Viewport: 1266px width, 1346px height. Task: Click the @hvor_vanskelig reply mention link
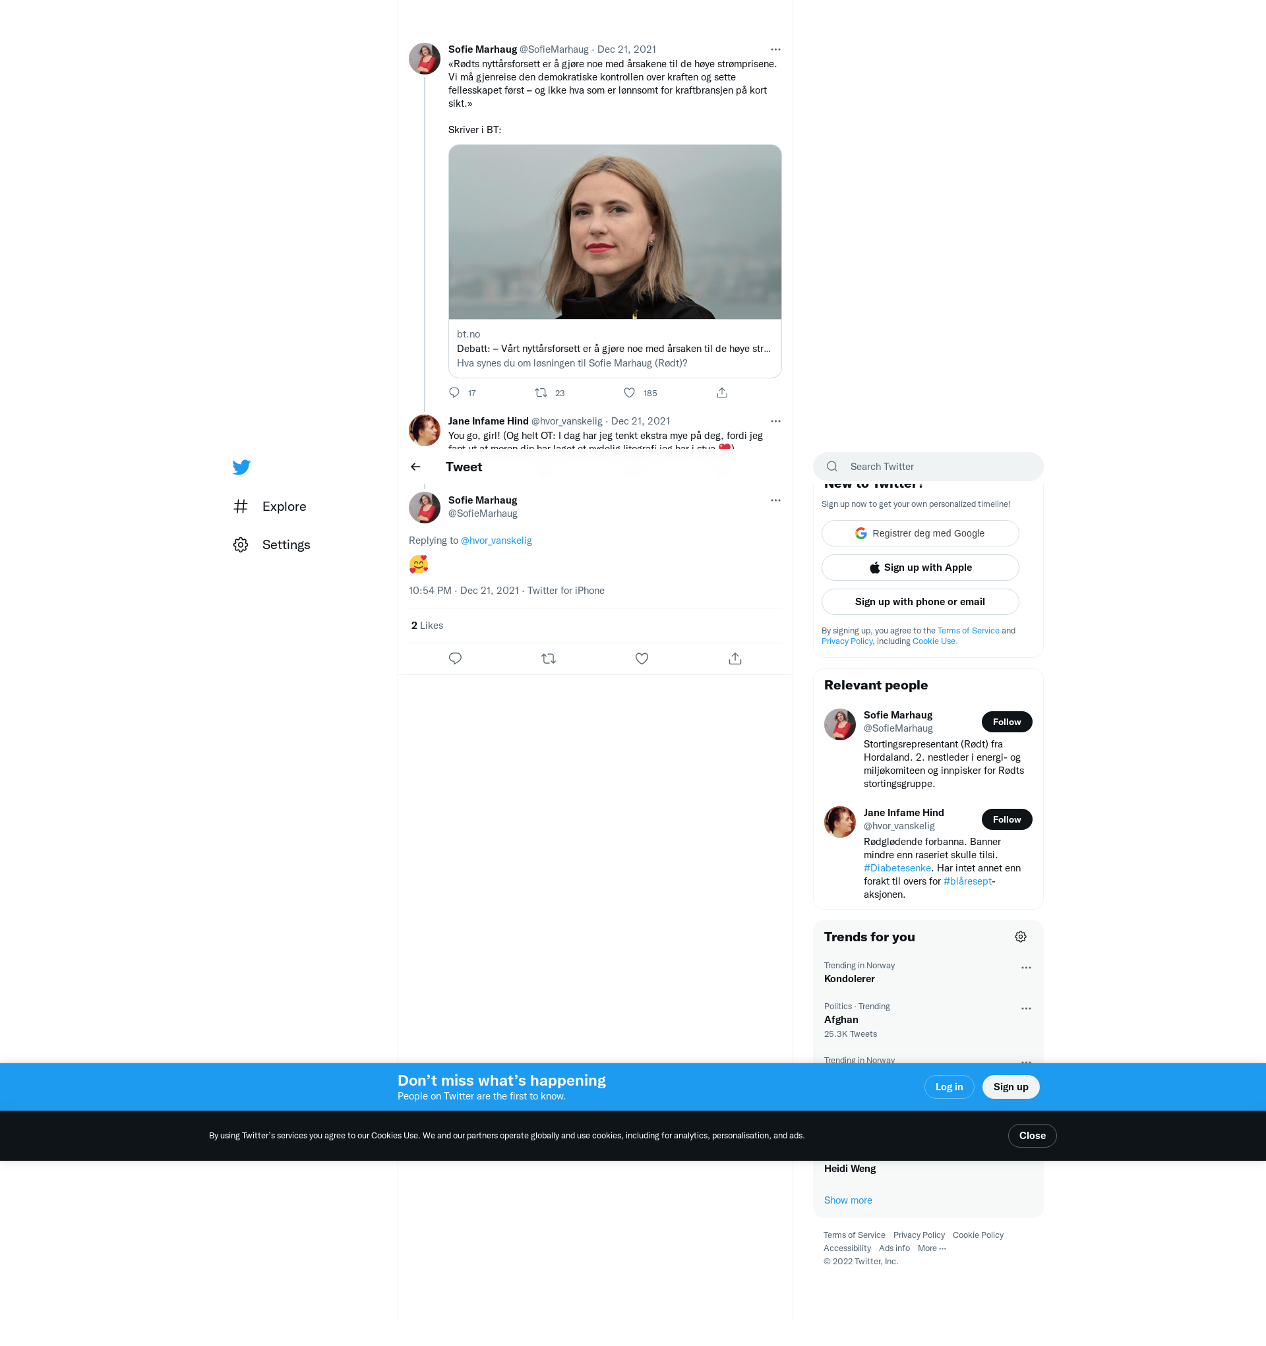coord(496,541)
